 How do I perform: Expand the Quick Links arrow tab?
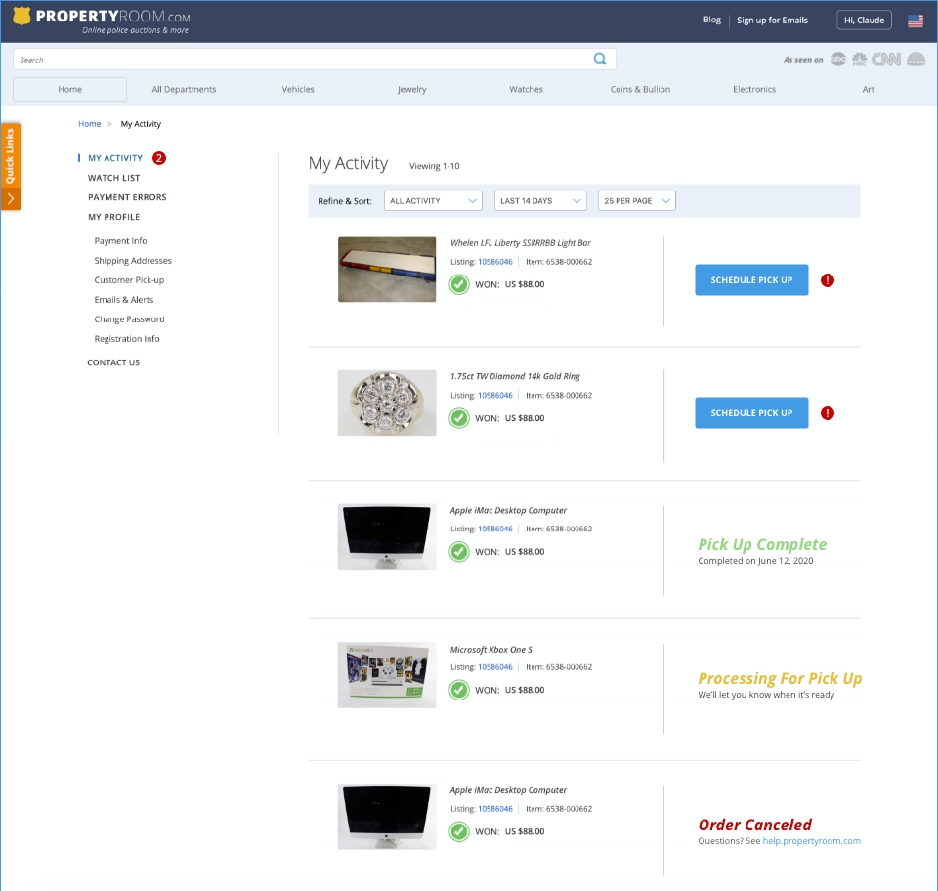click(x=11, y=198)
